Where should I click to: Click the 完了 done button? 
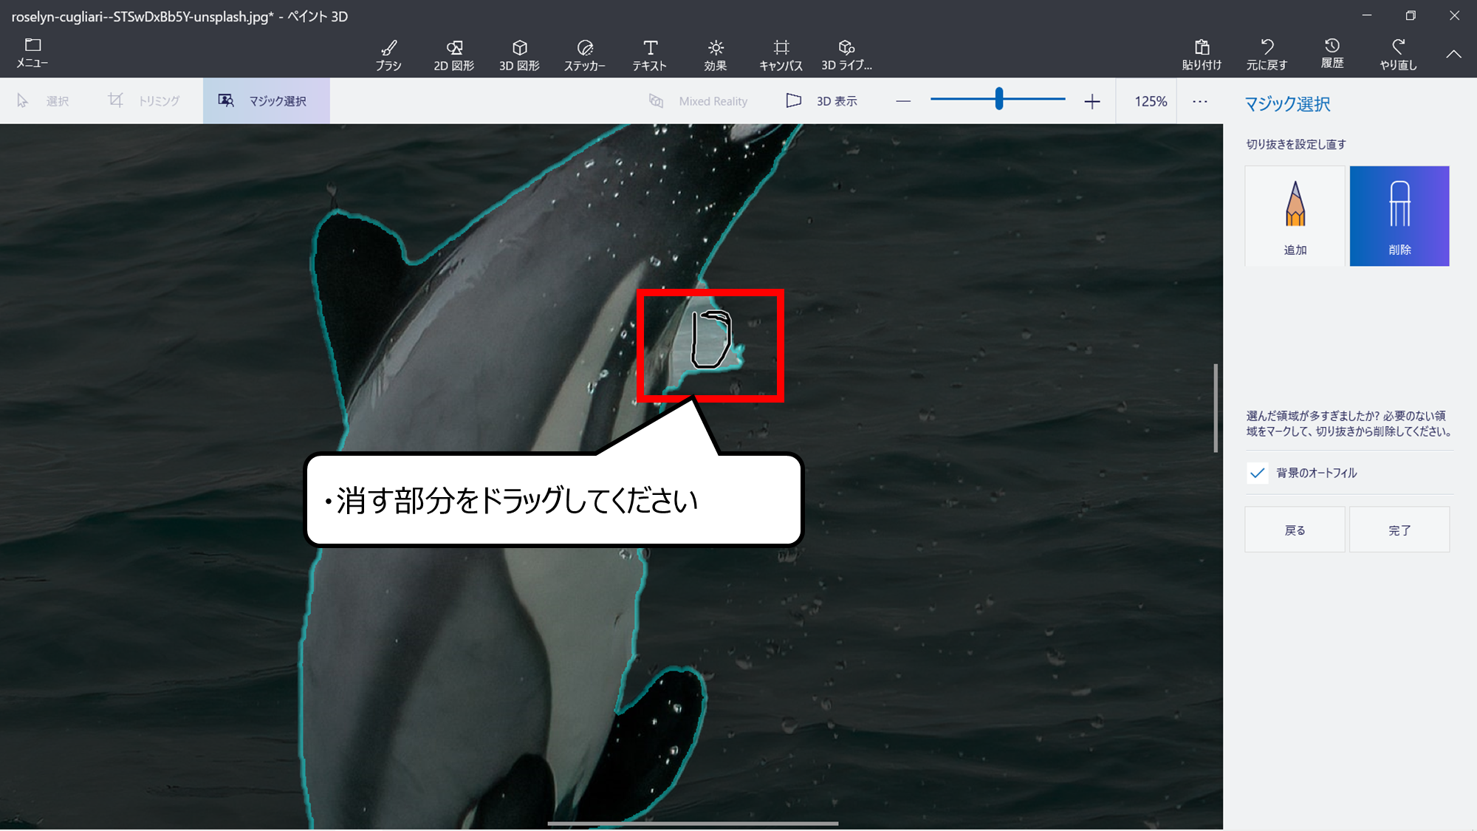click(1399, 530)
